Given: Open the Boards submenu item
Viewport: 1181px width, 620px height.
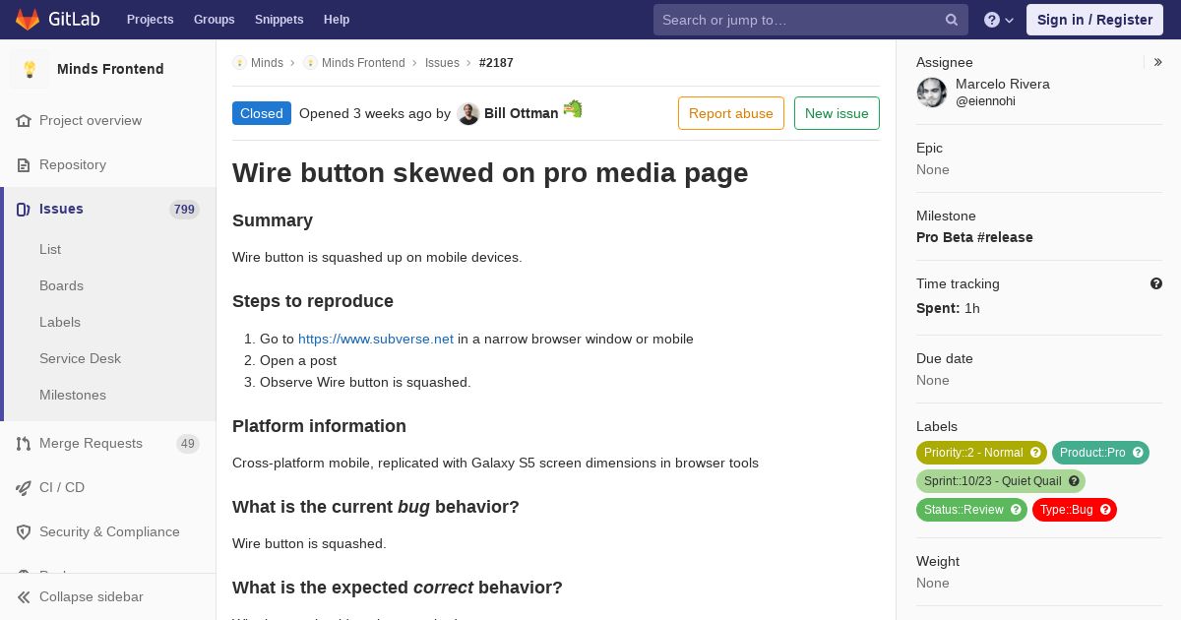Looking at the screenshot, I should click(x=61, y=285).
